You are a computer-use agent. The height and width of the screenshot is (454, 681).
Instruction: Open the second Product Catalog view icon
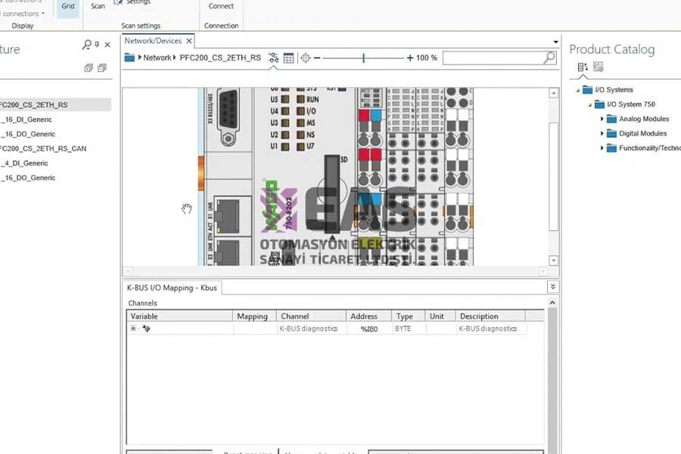[599, 67]
